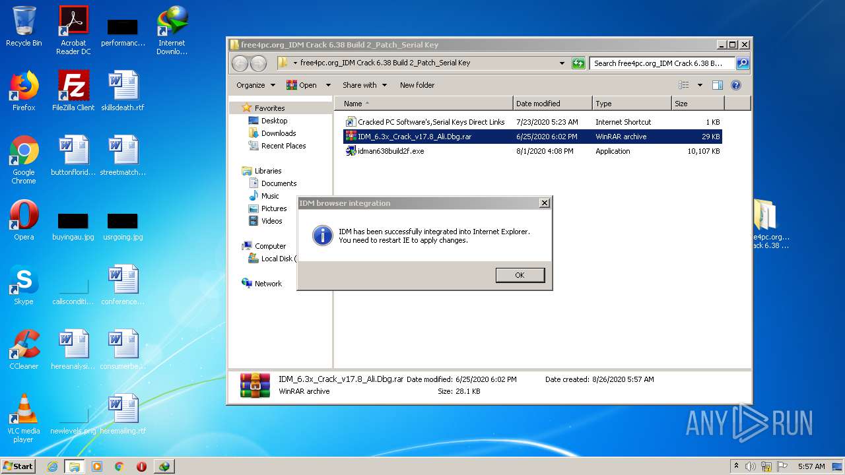Viewport: 845px width, 475px height.
Task: Click the taskbar clock showing 5:57 AM
Action: [811, 466]
